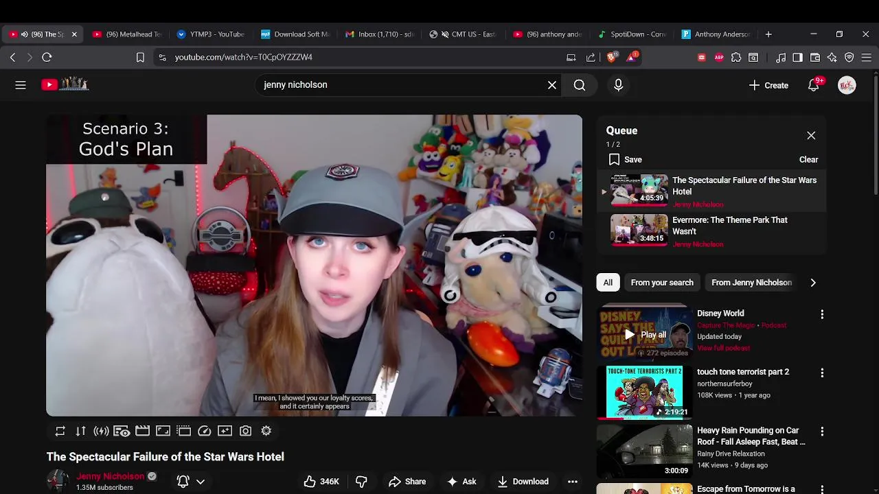
Task: Switch to the SpotiDown browser tab
Action: coord(632,34)
